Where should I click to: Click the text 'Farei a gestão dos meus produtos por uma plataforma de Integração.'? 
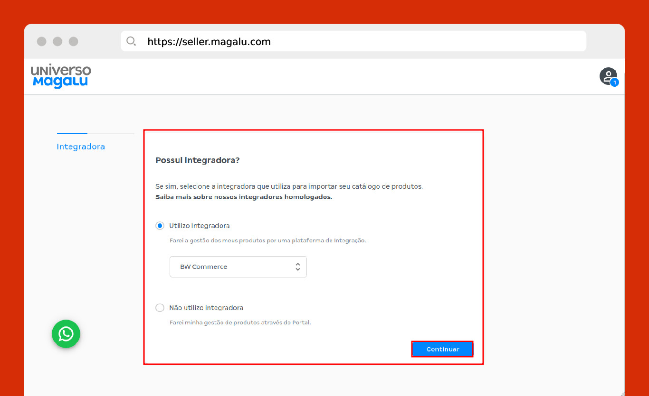(268, 240)
